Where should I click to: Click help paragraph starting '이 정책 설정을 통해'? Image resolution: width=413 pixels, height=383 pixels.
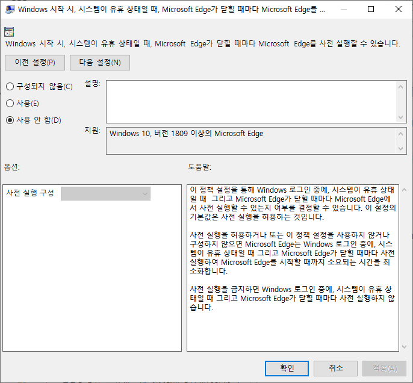click(293, 204)
